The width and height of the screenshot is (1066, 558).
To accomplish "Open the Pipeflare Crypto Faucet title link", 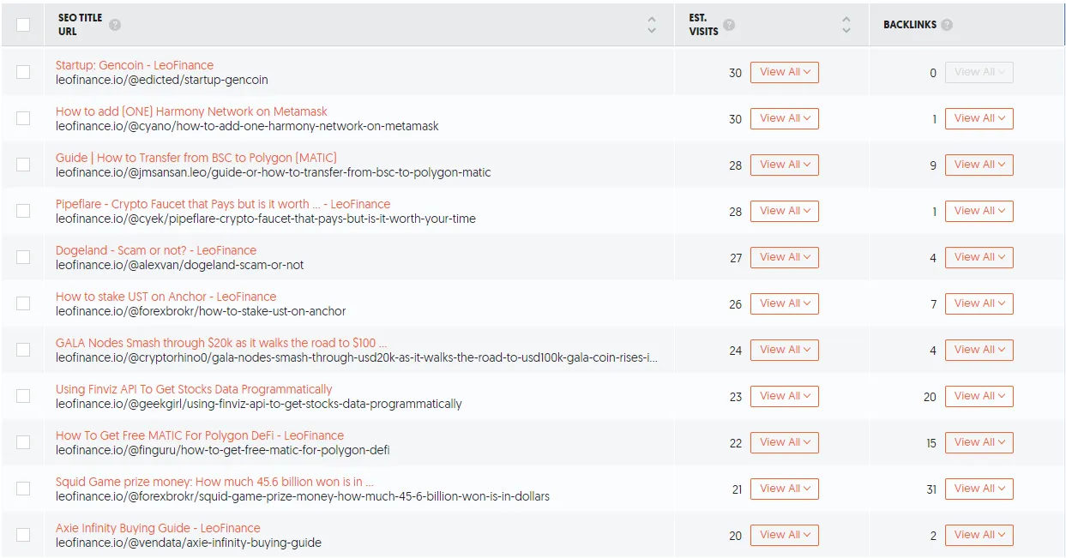I will (223, 204).
